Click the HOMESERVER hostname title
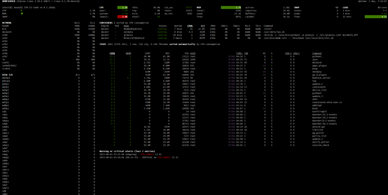Viewport: 388px width, 195px height. point(9,2)
